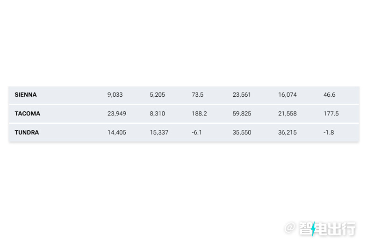This screenshot has width=374, height=249.
Task: Click the 46.6 cell in SIENNA row
Action: pyautogui.click(x=330, y=94)
